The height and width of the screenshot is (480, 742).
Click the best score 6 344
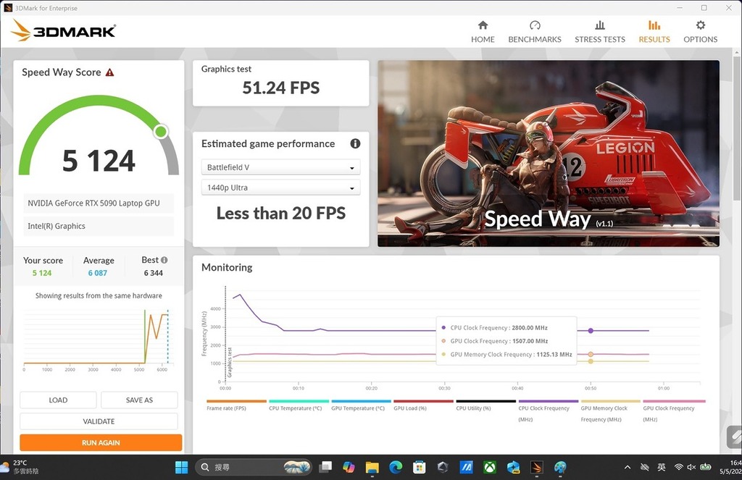pyautogui.click(x=154, y=273)
